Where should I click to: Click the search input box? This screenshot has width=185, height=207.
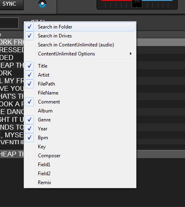coord(9,23)
